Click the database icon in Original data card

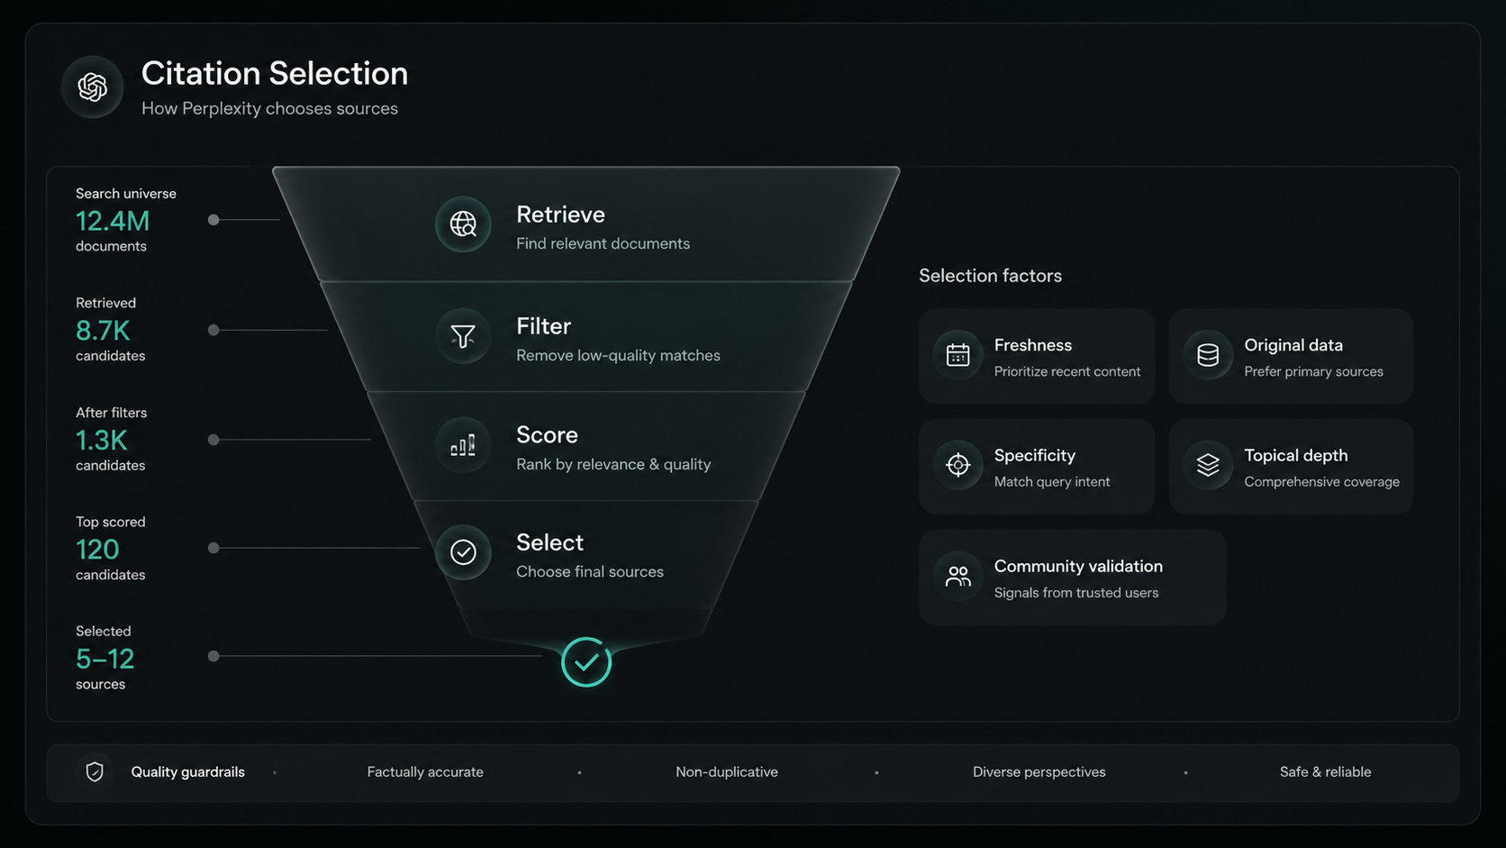coord(1208,356)
